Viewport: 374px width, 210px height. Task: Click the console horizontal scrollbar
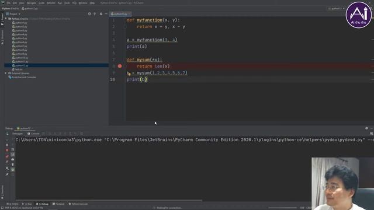point(109,201)
